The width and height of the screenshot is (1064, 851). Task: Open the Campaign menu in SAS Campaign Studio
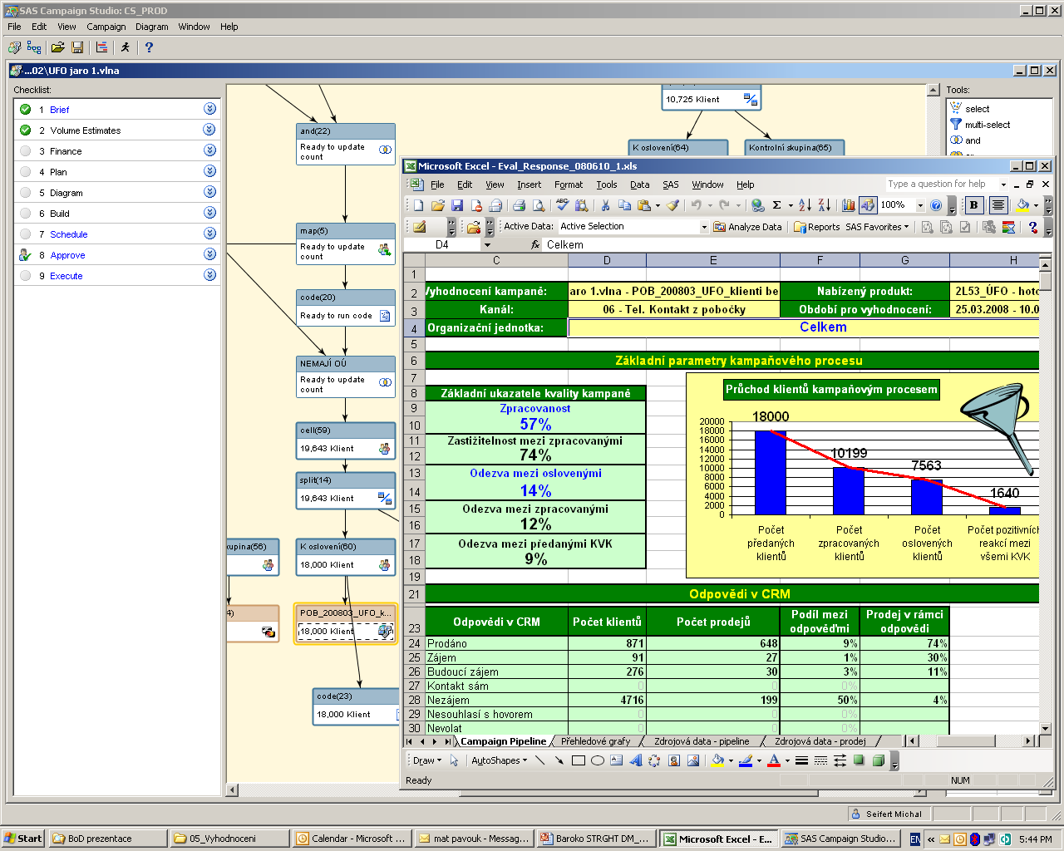pos(106,27)
